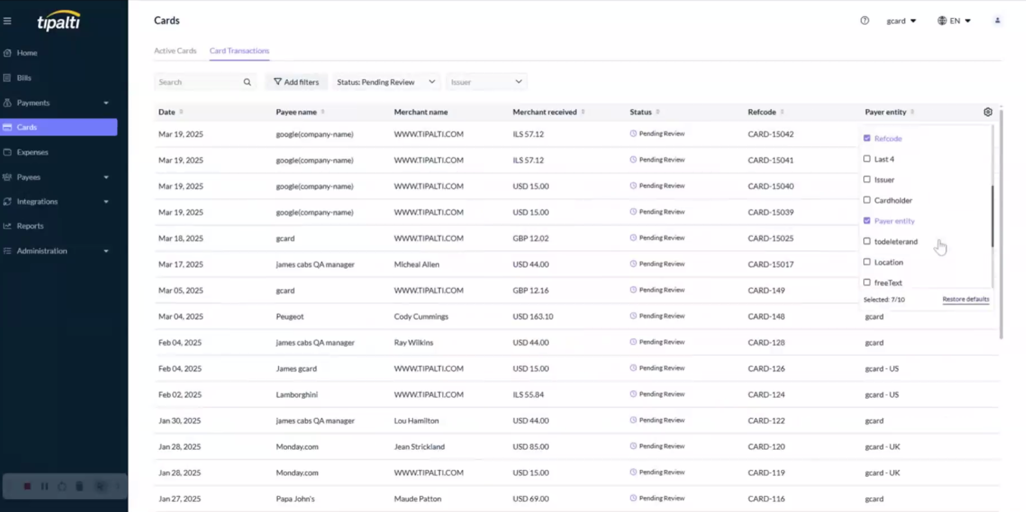Check the todeleterand column checkbox
Viewport: 1026px width, 512px height.
(867, 242)
